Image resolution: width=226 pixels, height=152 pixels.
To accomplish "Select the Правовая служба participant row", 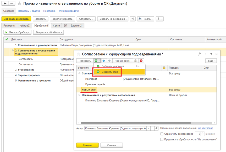I will (x=146, y=84).
